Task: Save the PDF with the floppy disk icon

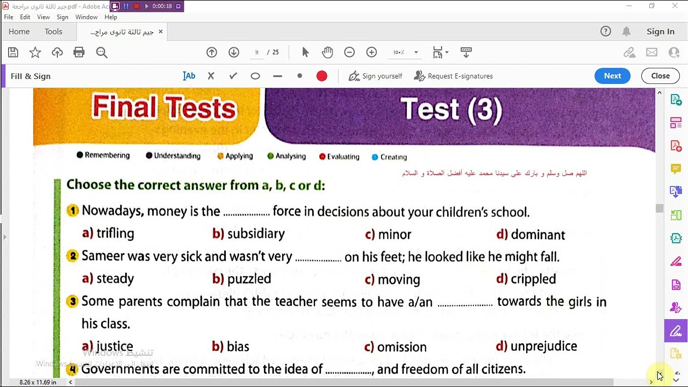Action: (13, 52)
